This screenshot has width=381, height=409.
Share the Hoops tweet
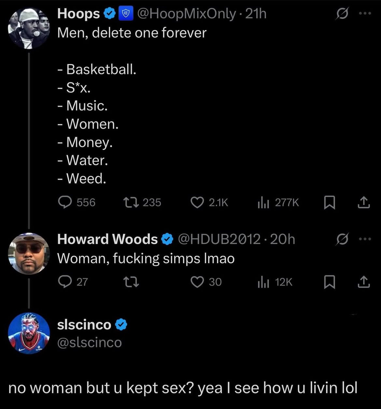(364, 203)
